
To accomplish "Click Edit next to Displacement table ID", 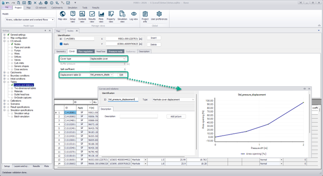I will click(121, 75).
